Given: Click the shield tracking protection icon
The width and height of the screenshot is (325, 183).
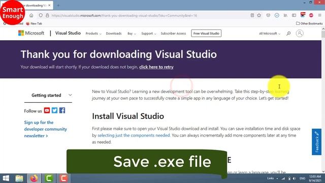Looking at the screenshot, I should (41, 15).
